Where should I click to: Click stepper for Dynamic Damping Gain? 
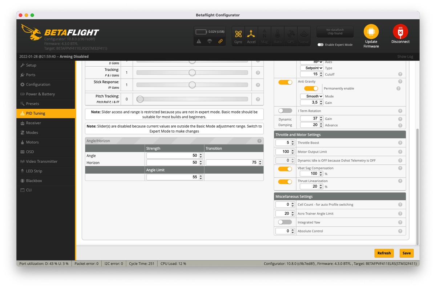coord(321,118)
